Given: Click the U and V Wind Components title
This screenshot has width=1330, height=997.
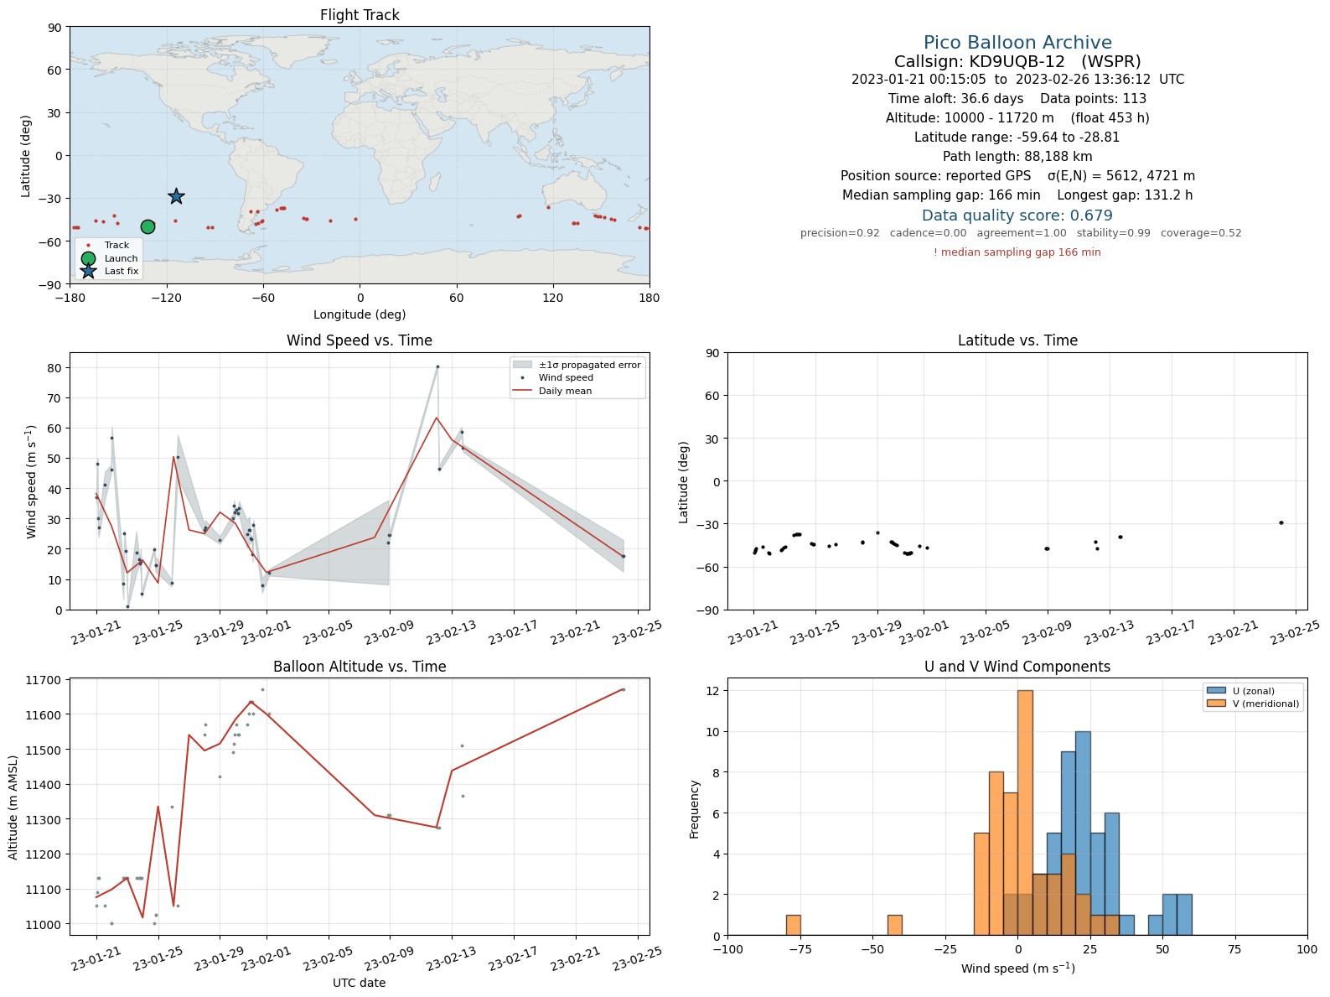Looking at the screenshot, I should (x=1017, y=667).
